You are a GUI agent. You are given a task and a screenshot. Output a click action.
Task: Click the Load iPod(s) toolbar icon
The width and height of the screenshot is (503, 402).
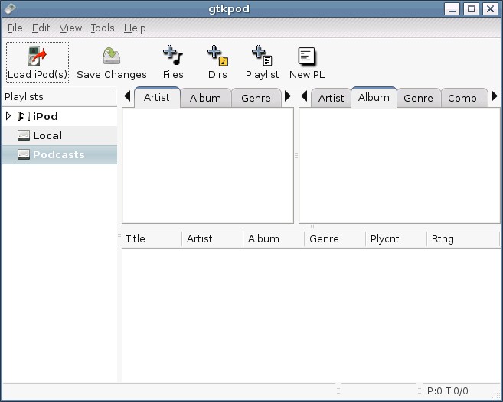click(38, 57)
